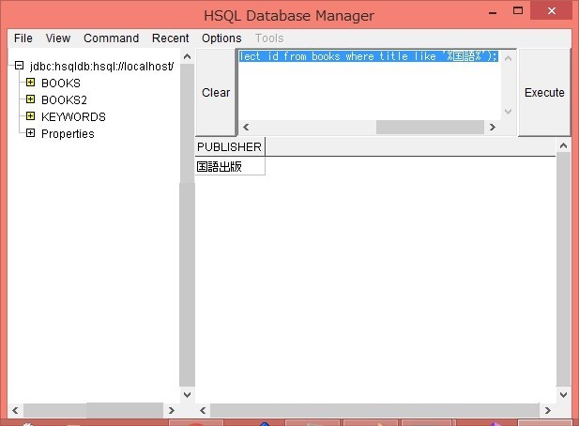Click the SQL editor horizontal scrollbar thumb
The width and height of the screenshot is (579, 426).
[430, 127]
